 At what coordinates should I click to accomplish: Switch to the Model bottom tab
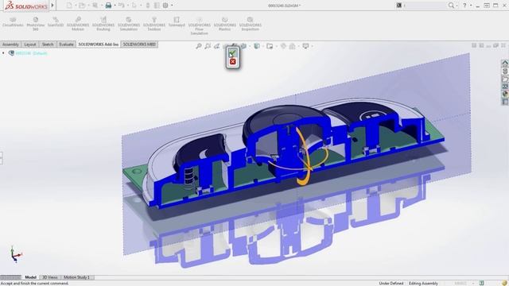click(x=30, y=277)
